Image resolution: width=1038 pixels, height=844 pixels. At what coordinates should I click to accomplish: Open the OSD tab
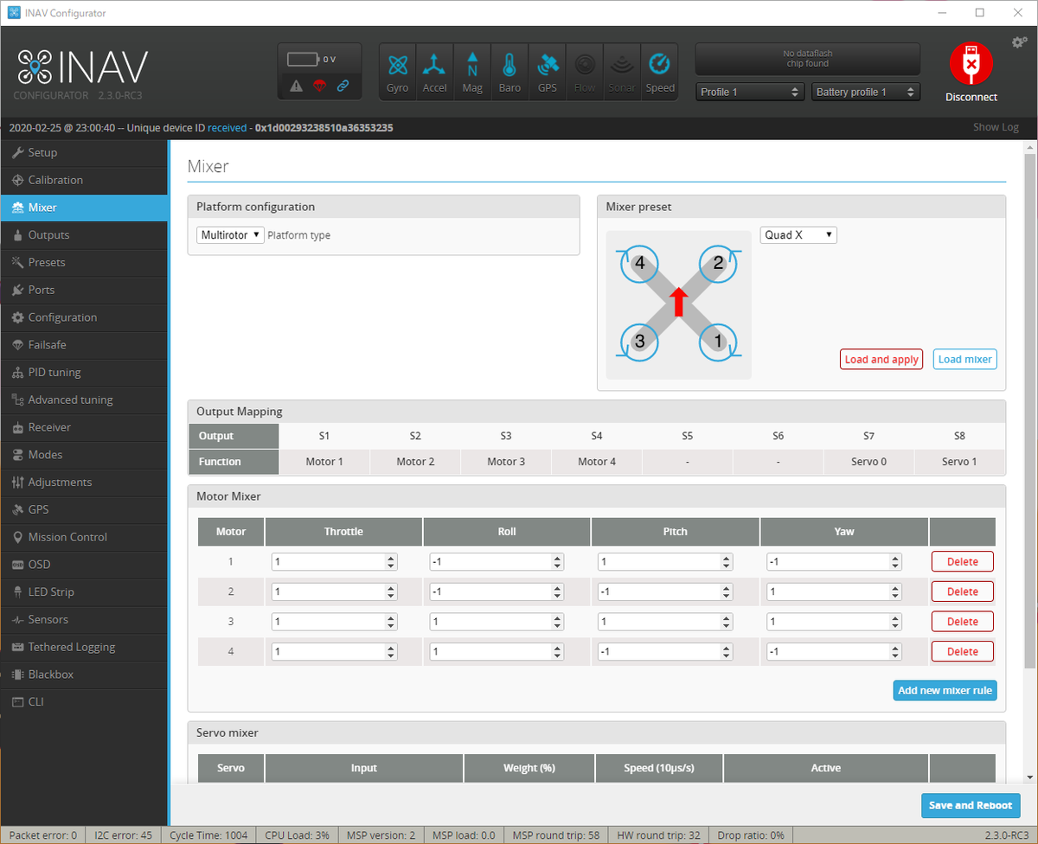(x=84, y=564)
